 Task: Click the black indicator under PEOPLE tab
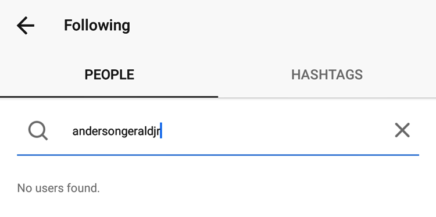click(109, 97)
